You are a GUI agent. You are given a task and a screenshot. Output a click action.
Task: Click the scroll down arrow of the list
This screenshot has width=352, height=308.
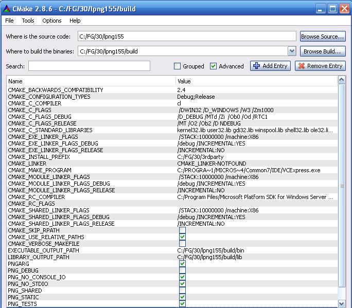pyautogui.click(x=342, y=304)
